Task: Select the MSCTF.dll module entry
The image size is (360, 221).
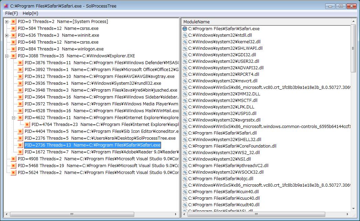Action: [223, 101]
